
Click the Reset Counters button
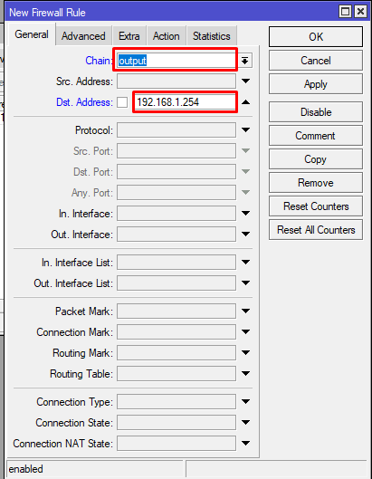[316, 206]
